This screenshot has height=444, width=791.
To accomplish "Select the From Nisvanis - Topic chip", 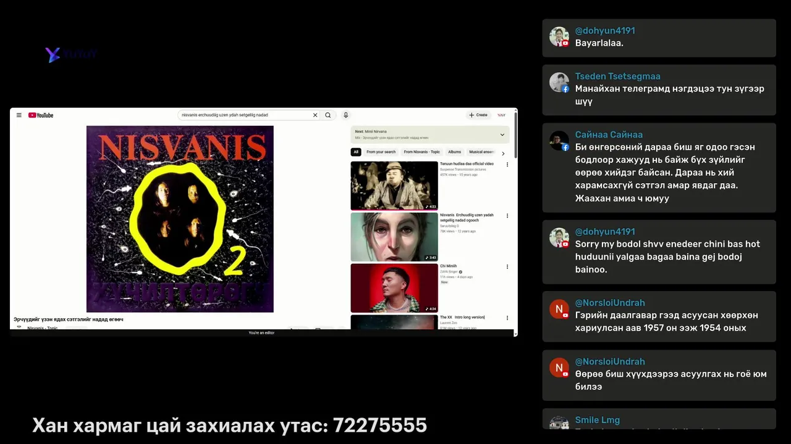I will click(421, 152).
